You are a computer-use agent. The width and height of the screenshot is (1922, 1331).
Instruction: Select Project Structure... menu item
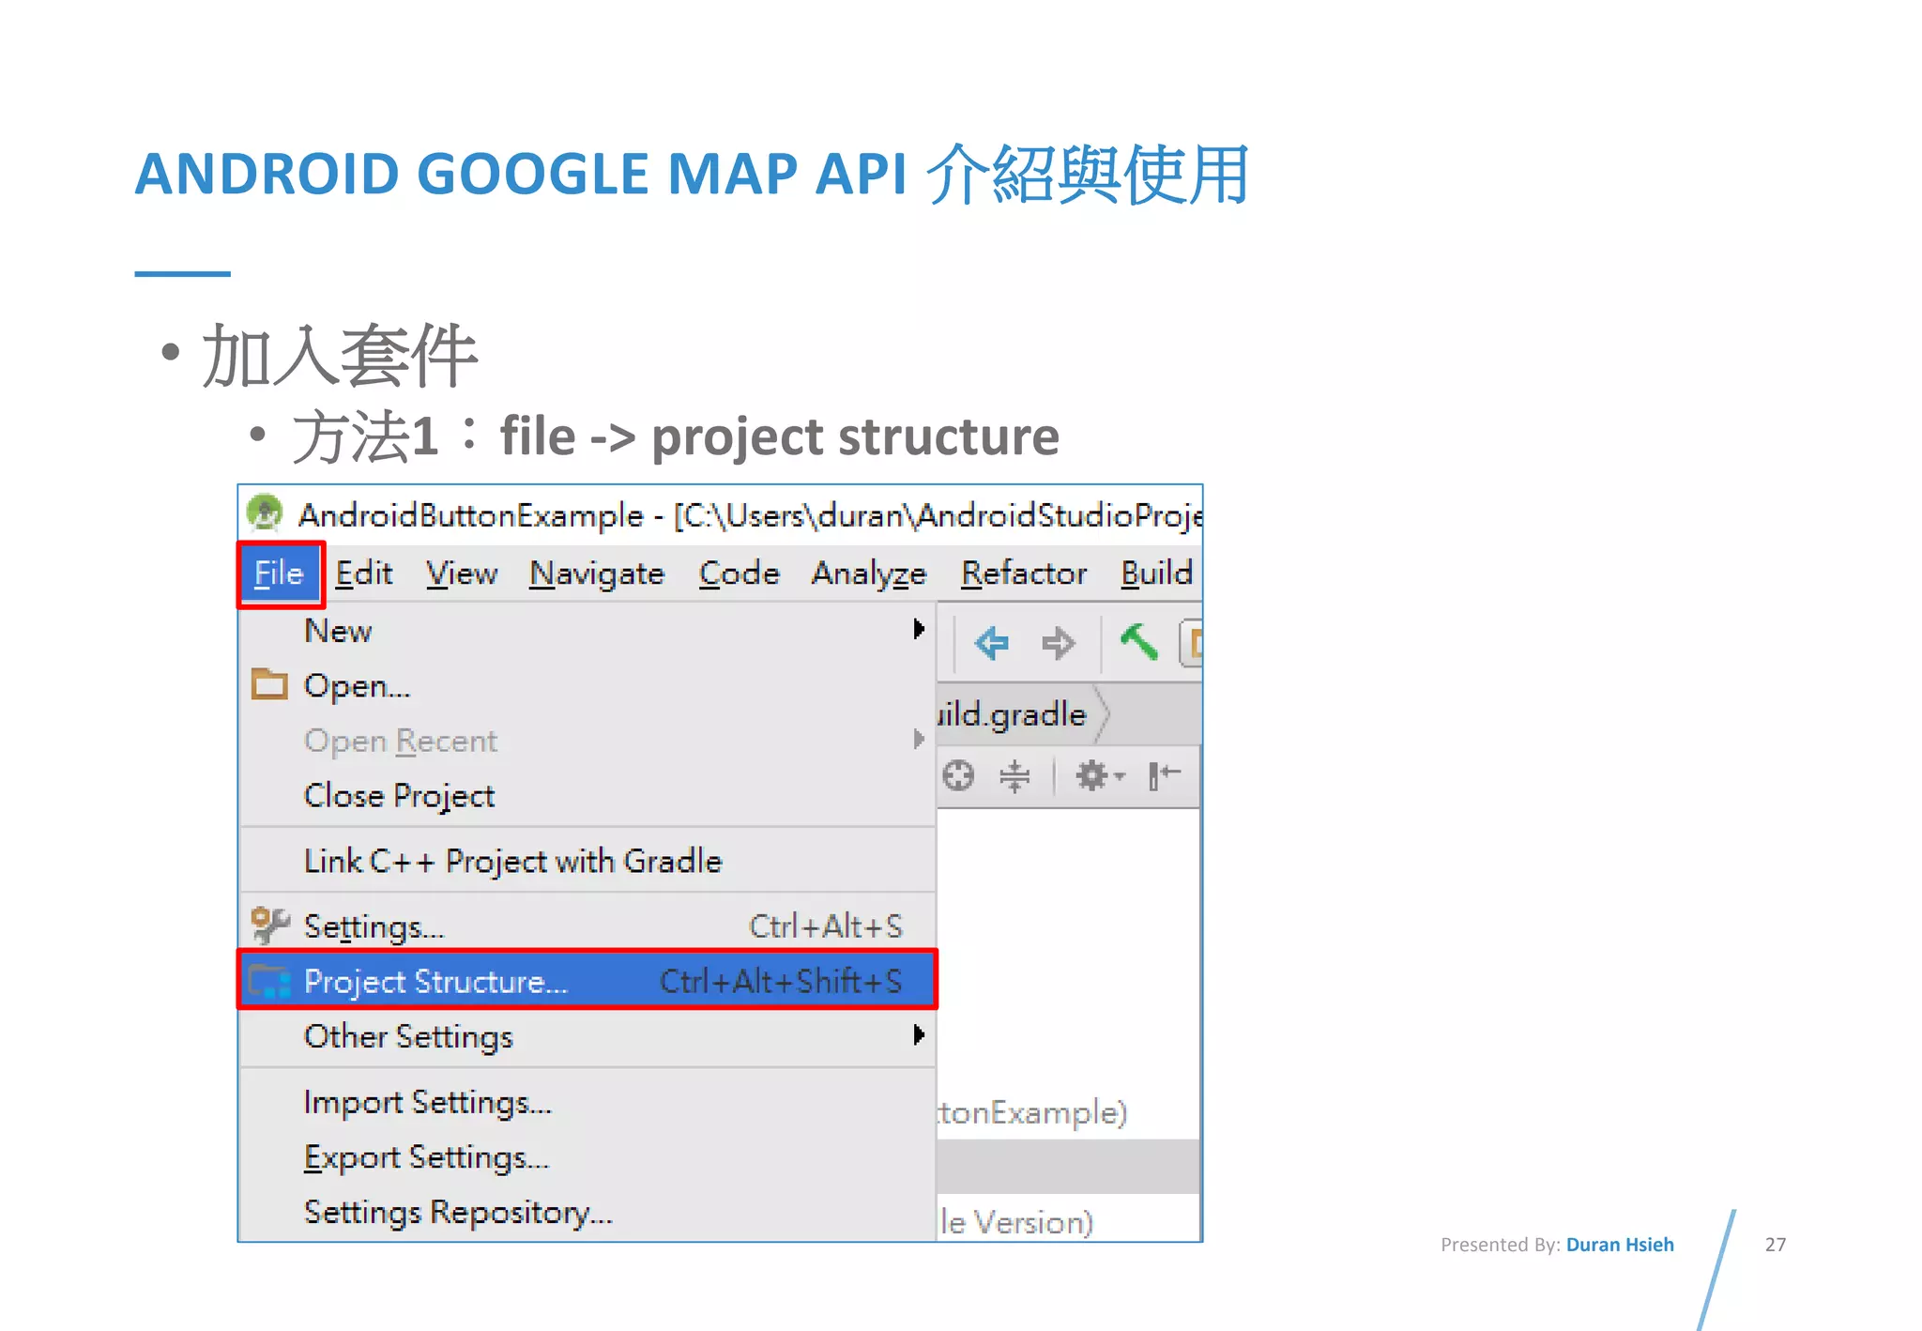coord(587,981)
